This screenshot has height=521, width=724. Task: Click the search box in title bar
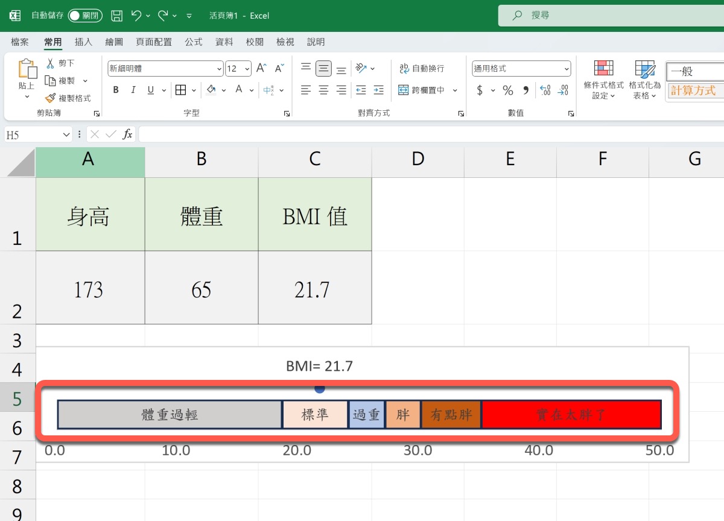click(609, 16)
